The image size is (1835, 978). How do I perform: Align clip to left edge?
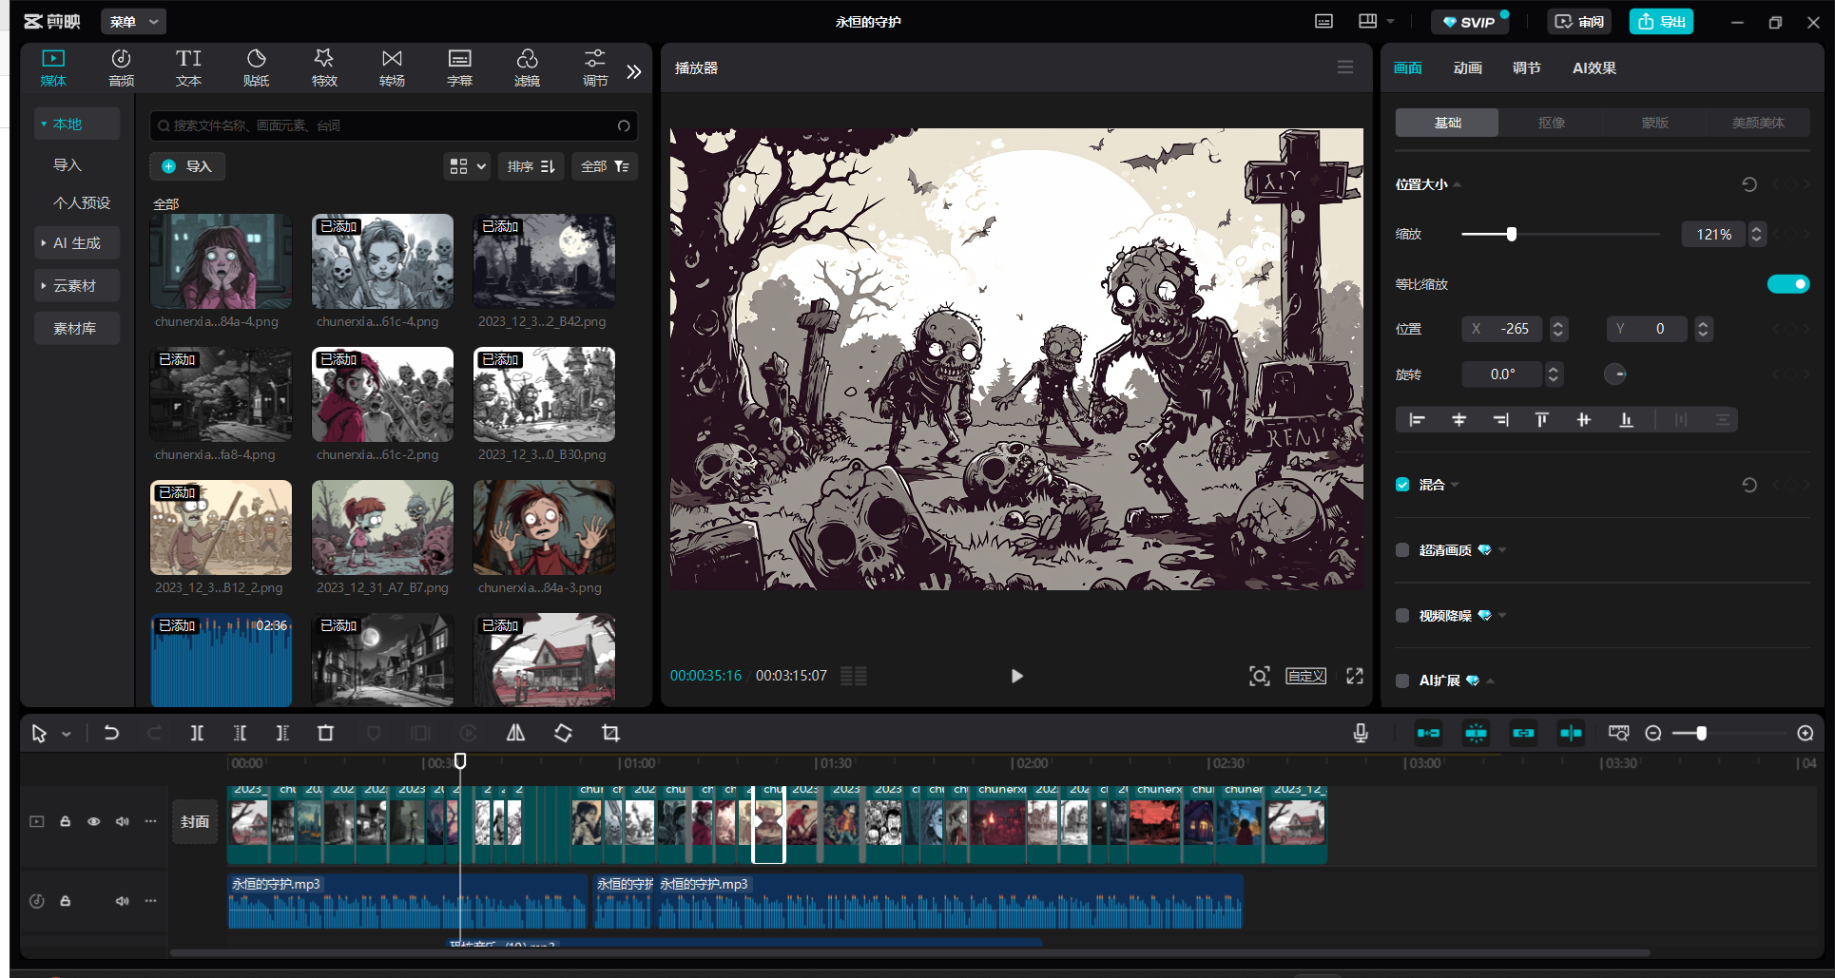coord(1417,420)
